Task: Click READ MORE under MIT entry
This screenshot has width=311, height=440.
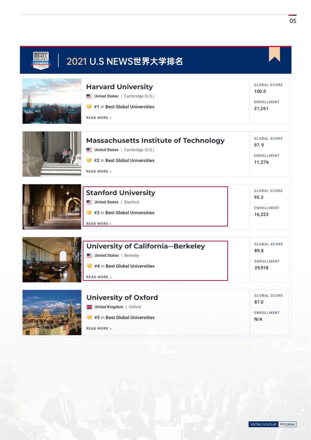Action: pos(99,171)
